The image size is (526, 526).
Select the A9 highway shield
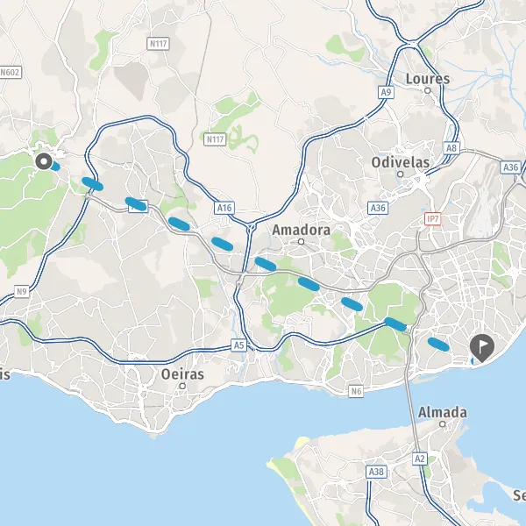[386, 92]
